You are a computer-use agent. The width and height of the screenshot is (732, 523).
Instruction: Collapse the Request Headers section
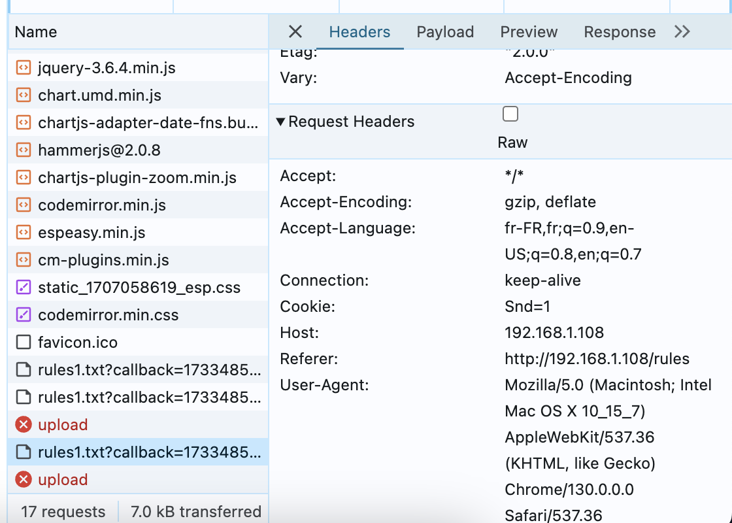(280, 122)
